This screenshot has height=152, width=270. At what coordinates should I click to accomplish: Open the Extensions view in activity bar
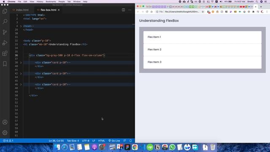[x=5, y=53]
